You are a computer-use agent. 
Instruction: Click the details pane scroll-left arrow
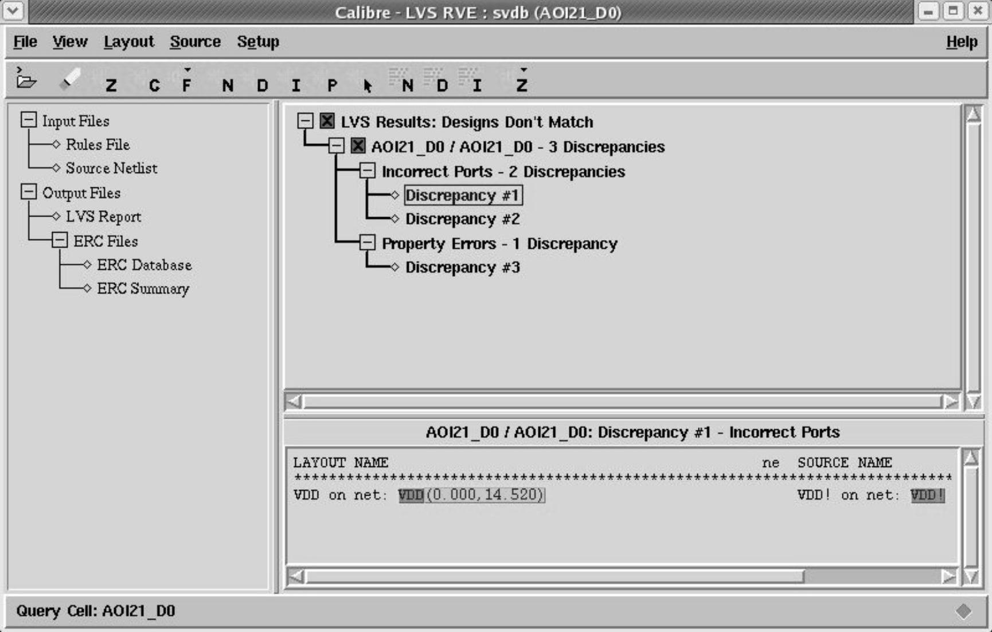click(296, 576)
